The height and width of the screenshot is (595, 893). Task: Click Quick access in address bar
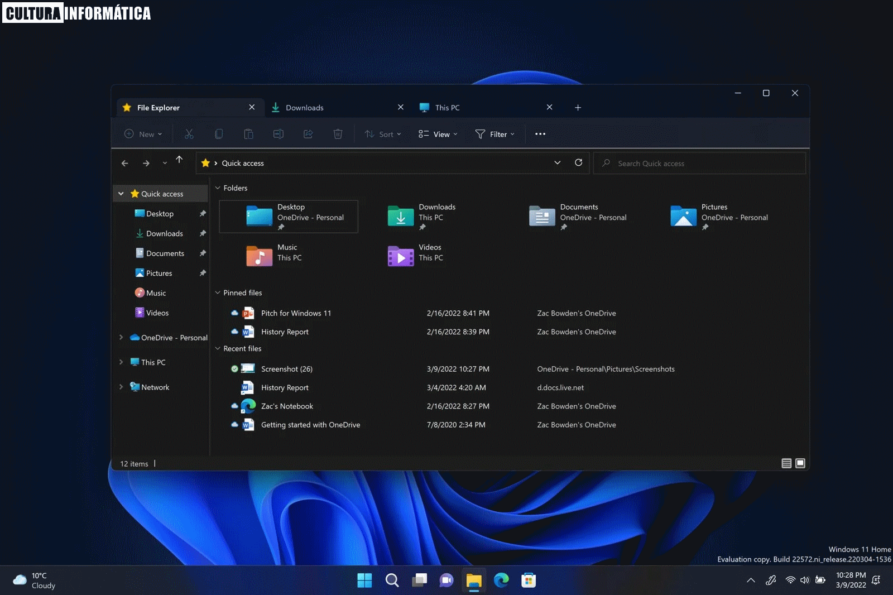coord(243,163)
